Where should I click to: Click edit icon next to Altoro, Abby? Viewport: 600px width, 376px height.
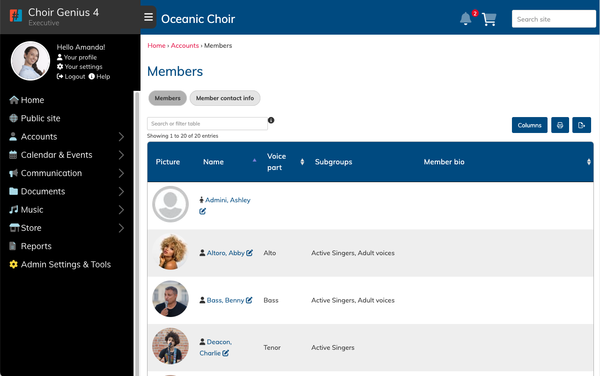250,253
